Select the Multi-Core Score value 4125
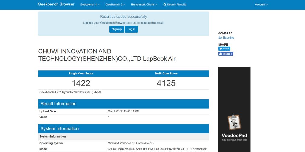Screen dimensions: 305x152 [166, 83]
